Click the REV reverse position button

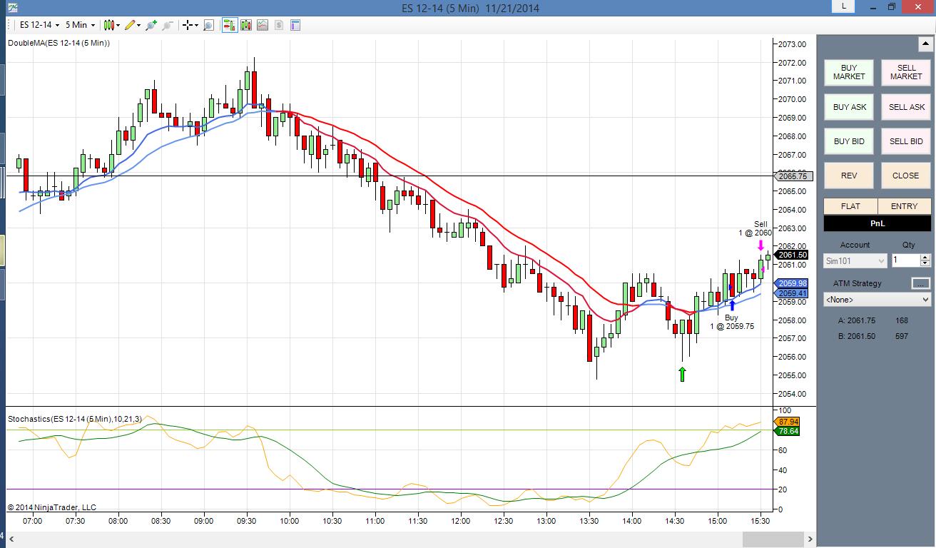[849, 176]
